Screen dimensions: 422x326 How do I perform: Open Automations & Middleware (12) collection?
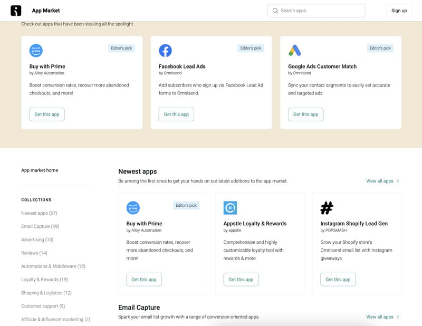point(53,266)
